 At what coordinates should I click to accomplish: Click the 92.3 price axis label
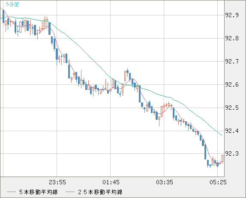(x=232, y=153)
